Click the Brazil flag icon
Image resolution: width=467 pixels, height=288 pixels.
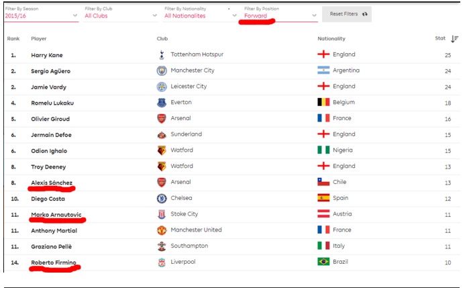tap(323, 261)
